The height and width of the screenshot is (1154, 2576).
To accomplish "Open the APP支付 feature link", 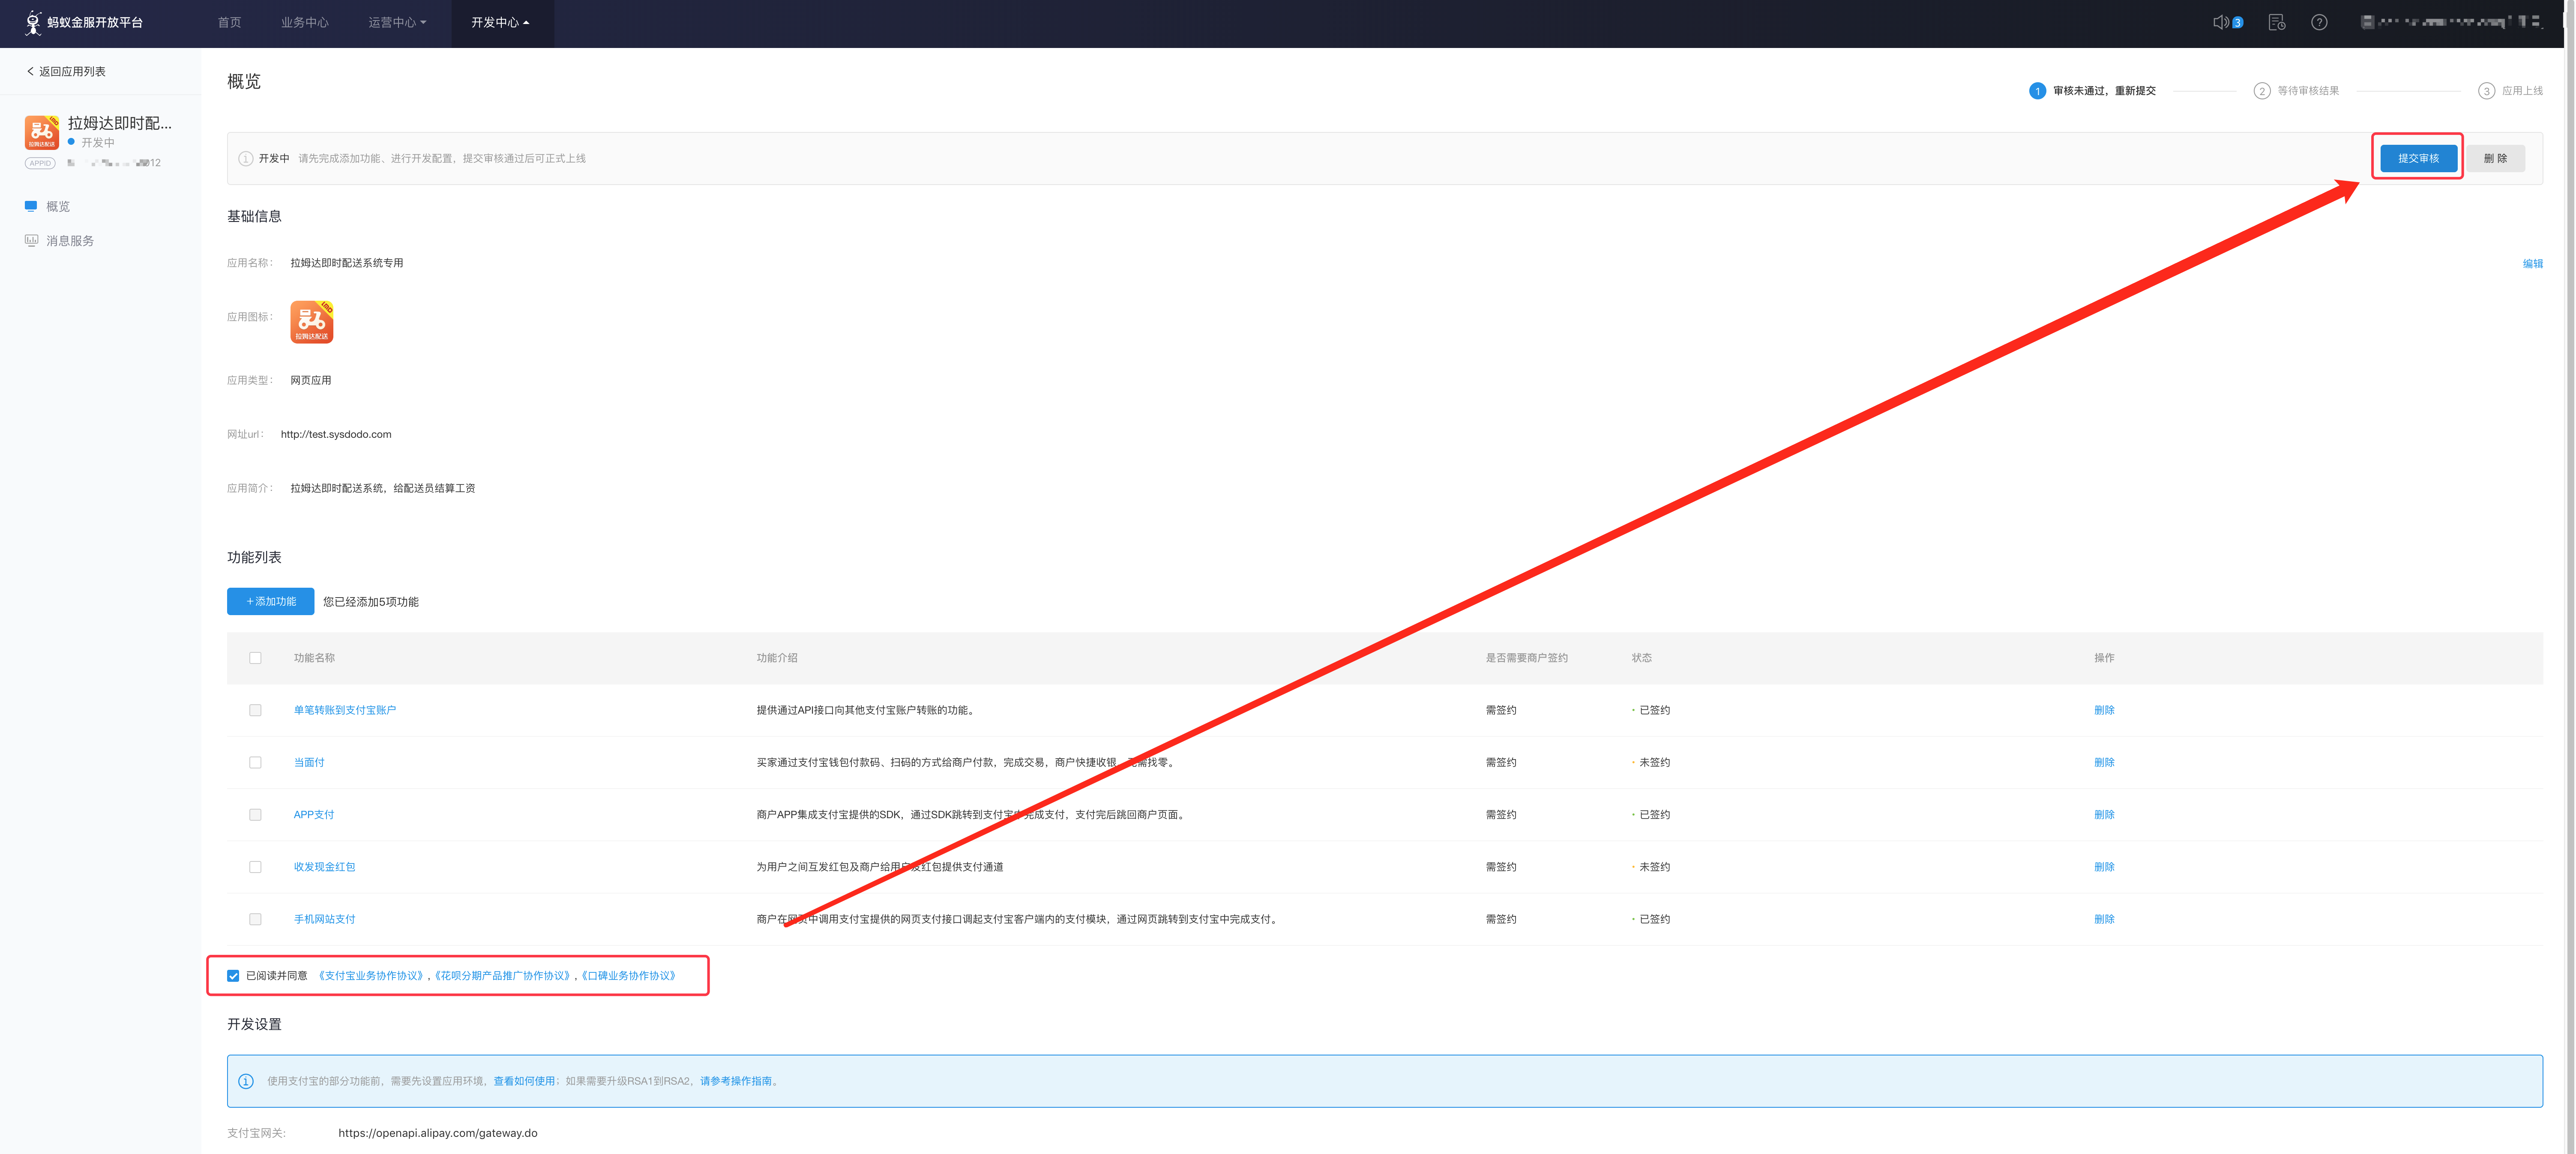I will coord(314,815).
